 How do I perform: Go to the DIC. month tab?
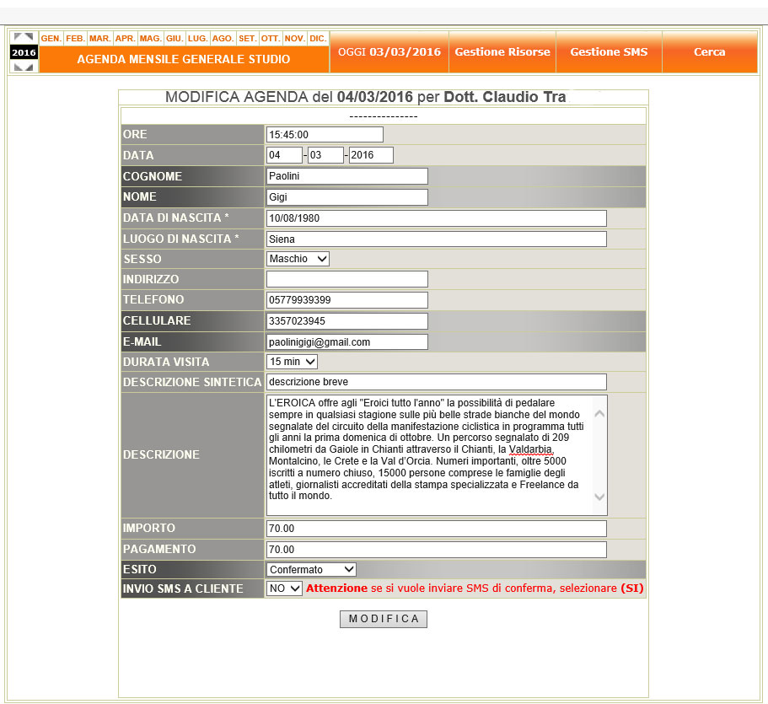pyautogui.click(x=318, y=39)
